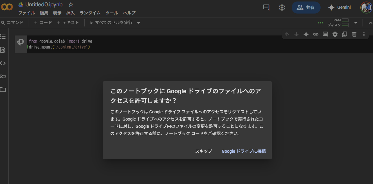373x184 pixels.
Task: Expand the run all cells dropdown arrow
Action: (x=139, y=23)
